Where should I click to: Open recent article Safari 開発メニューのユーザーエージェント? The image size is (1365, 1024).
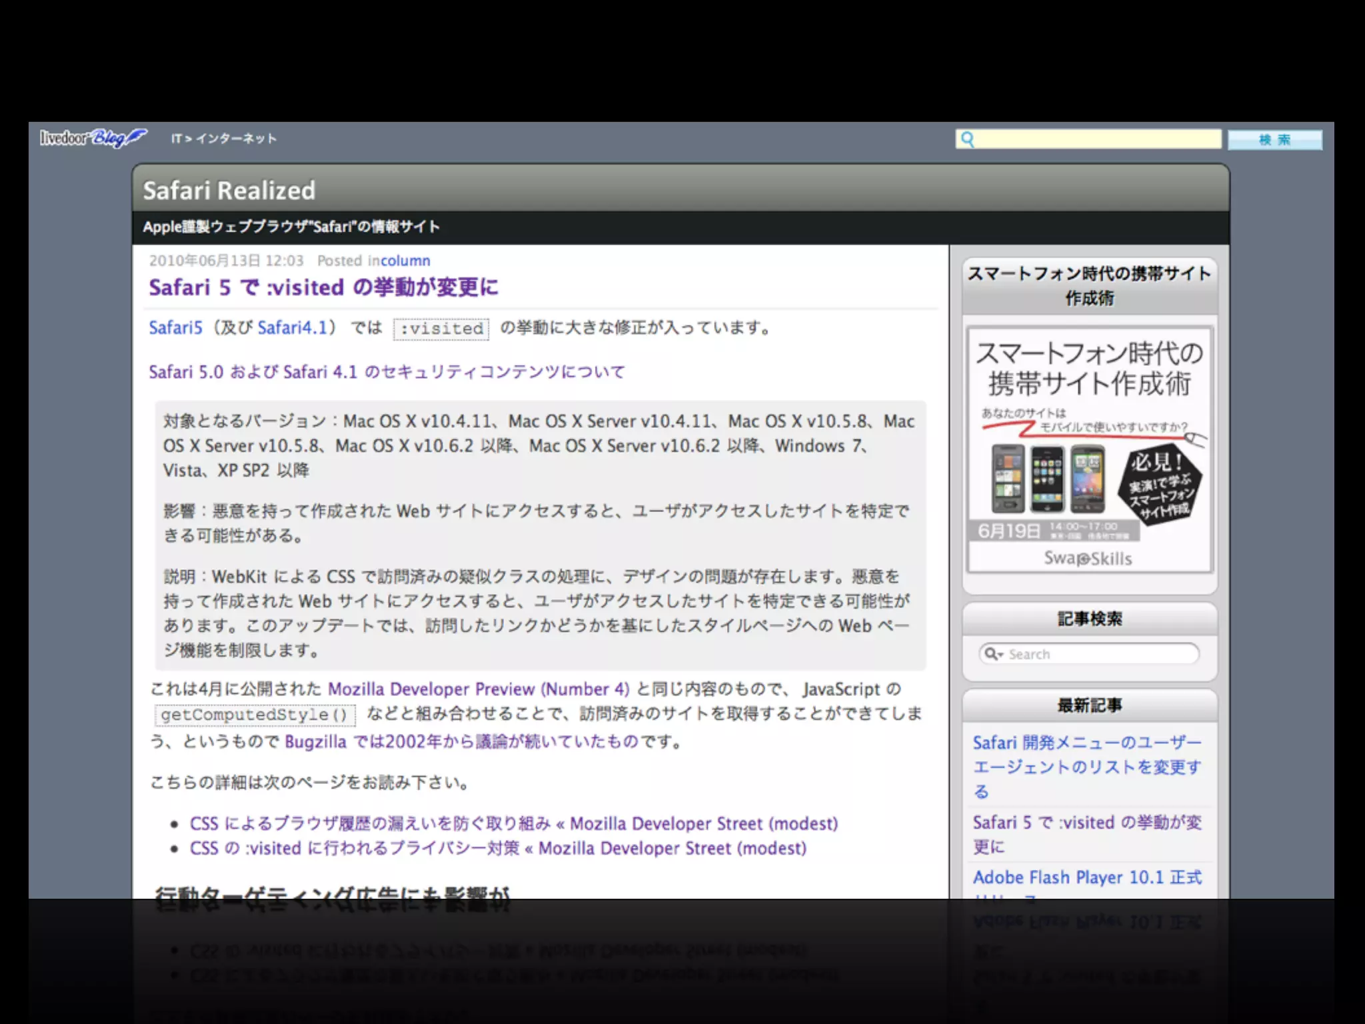point(1086,767)
